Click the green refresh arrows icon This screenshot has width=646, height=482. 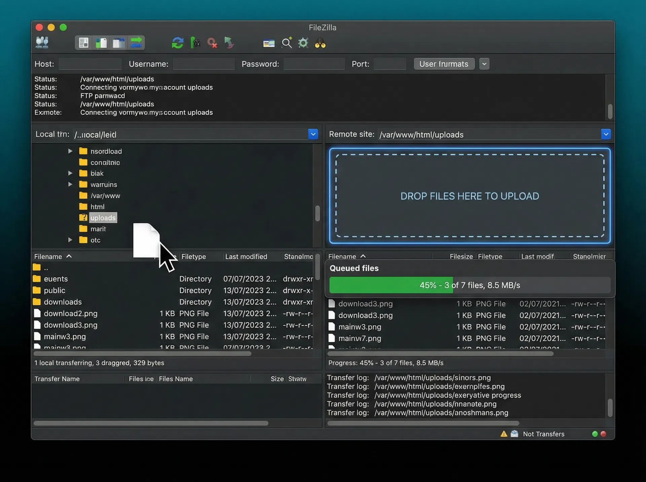click(177, 43)
